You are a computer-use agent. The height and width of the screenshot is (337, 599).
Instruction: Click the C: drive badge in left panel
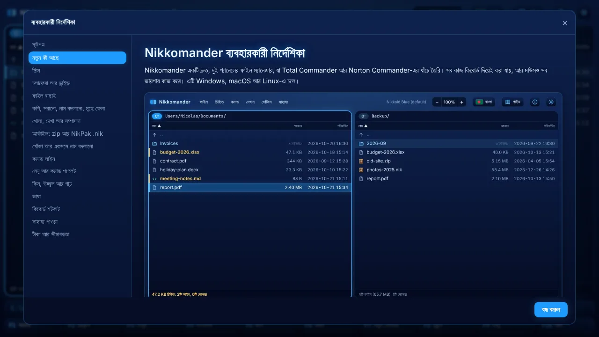point(157,116)
